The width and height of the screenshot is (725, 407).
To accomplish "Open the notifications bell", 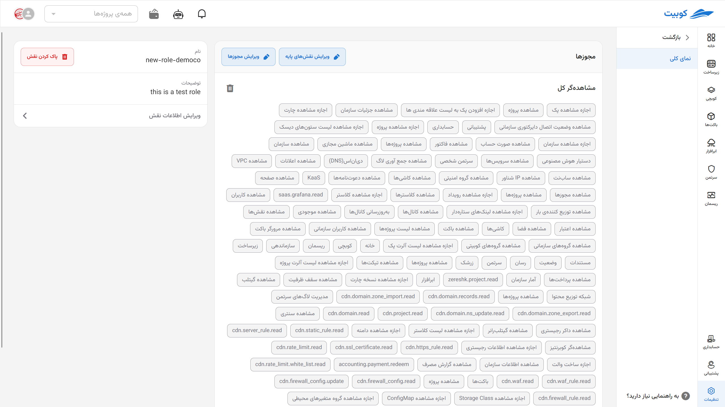I will coord(202,14).
